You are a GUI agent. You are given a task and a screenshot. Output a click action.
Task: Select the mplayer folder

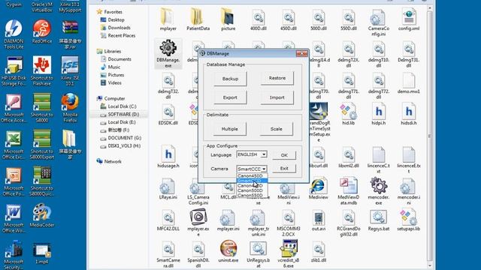168,19
